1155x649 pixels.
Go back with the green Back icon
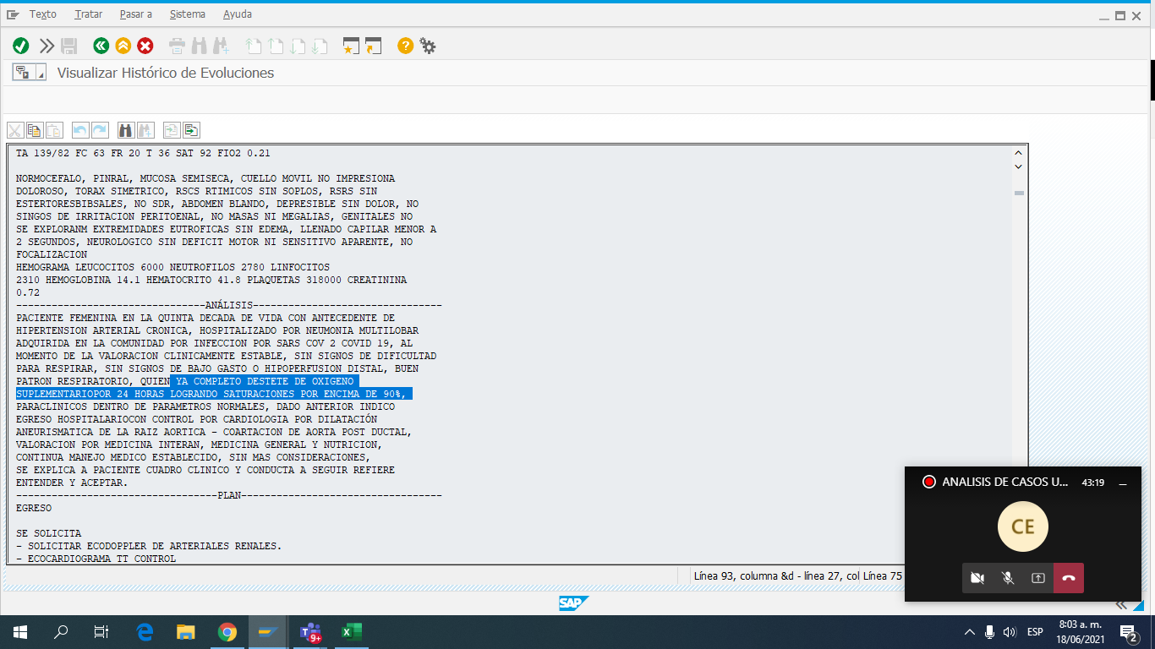101,46
